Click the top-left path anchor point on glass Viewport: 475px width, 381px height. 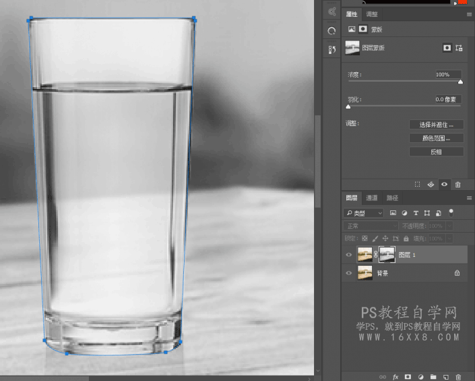point(30,20)
